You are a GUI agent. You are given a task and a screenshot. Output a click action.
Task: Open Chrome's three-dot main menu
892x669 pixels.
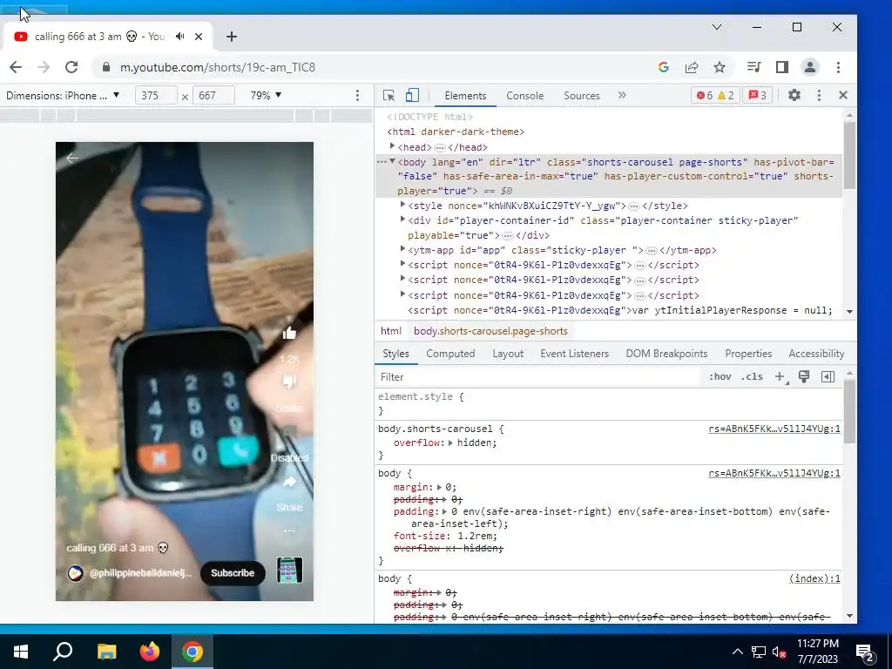tap(838, 67)
